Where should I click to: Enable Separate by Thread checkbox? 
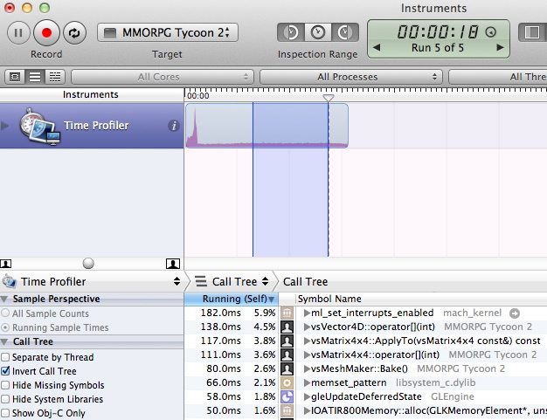tap(5, 357)
